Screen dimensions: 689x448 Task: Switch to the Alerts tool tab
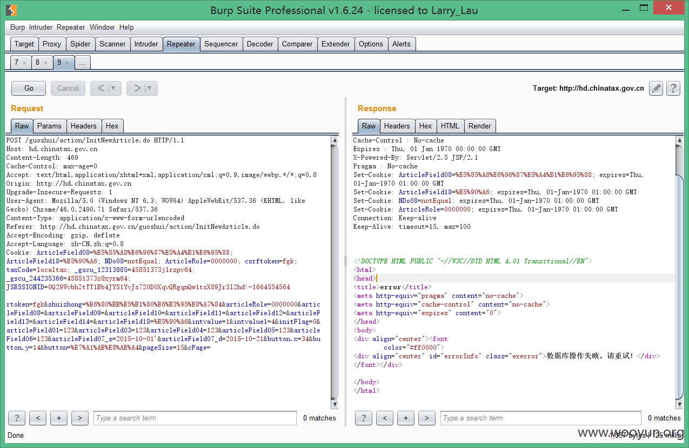pyautogui.click(x=402, y=44)
